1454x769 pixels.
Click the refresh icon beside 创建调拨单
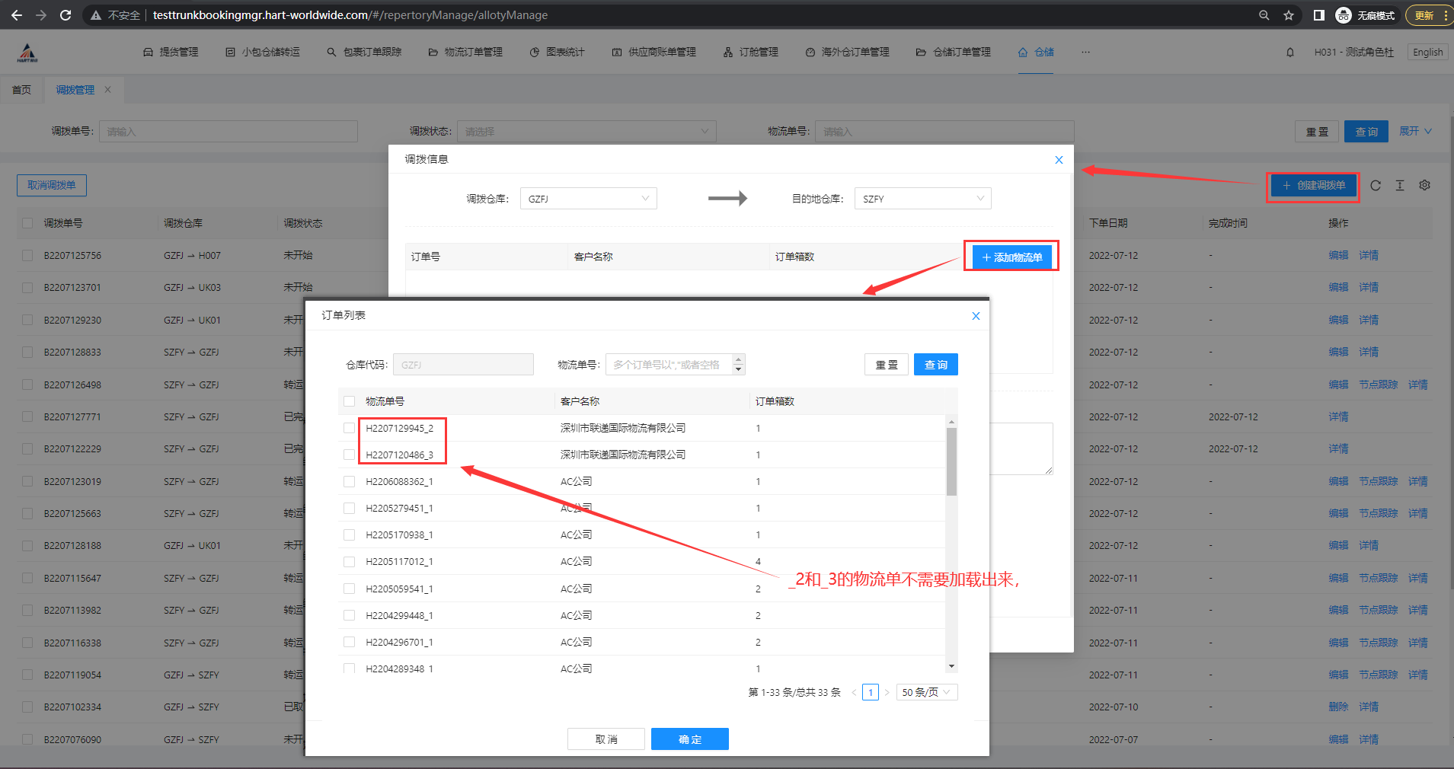pos(1375,185)
